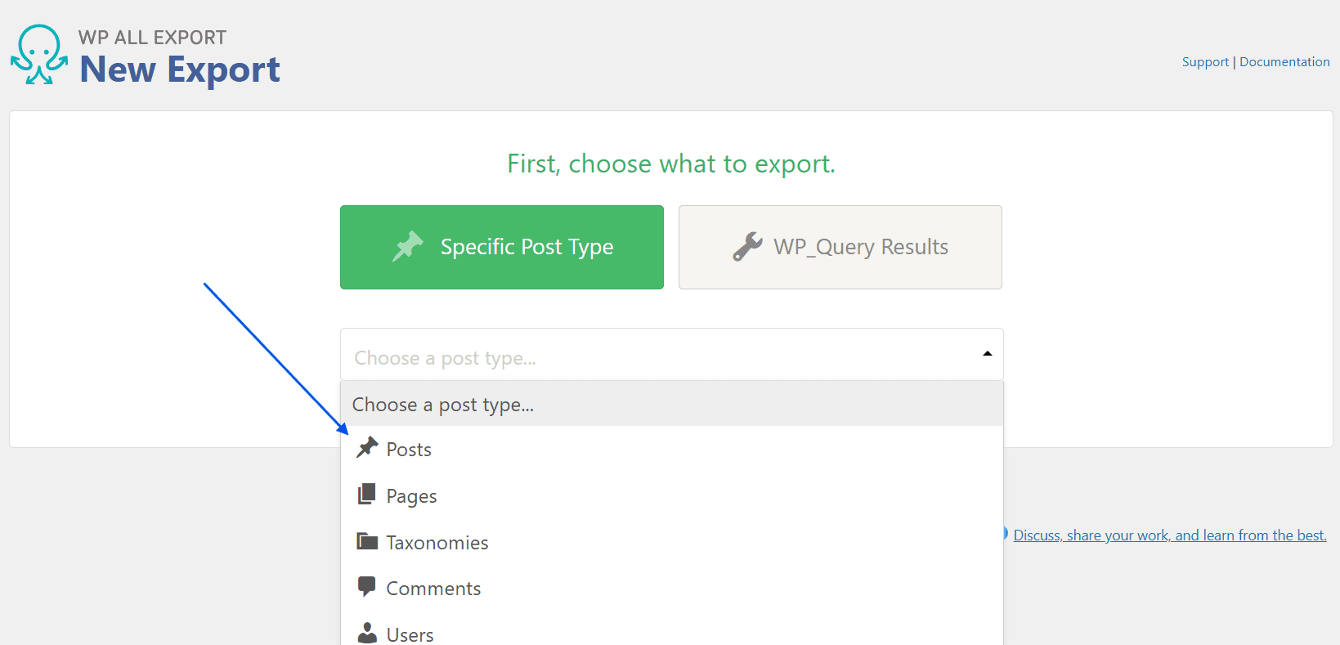The width and height of the screenshot is (1340, 645).
Task: Click the WP All Export octopus logo
Action: (38, 55)
